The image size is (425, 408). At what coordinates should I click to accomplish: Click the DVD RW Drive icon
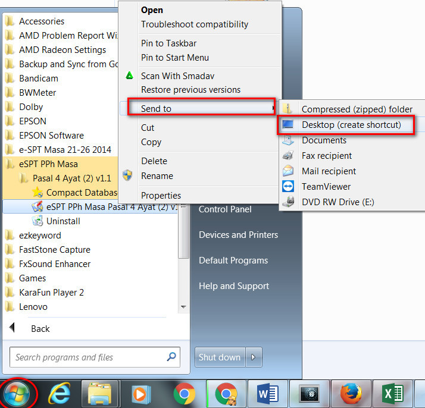[x=287, y=202]
